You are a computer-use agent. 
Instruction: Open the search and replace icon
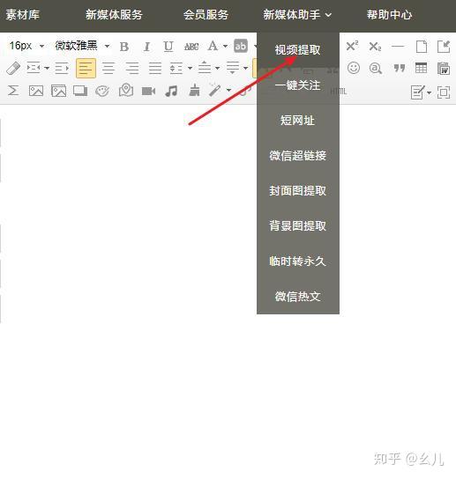[376, 68]
